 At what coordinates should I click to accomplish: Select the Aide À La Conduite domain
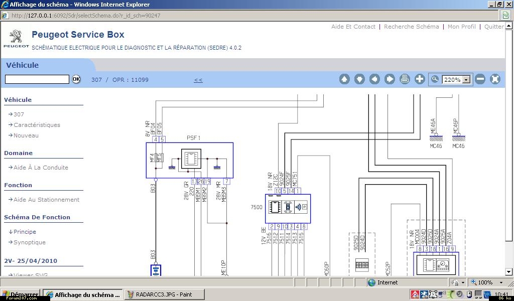(41, 168)
